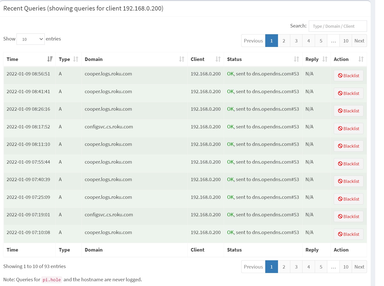The width and height of the screenshot is (384, 286).
Task: Click type A in 07:19:01 row
Action: coord(60,215)
